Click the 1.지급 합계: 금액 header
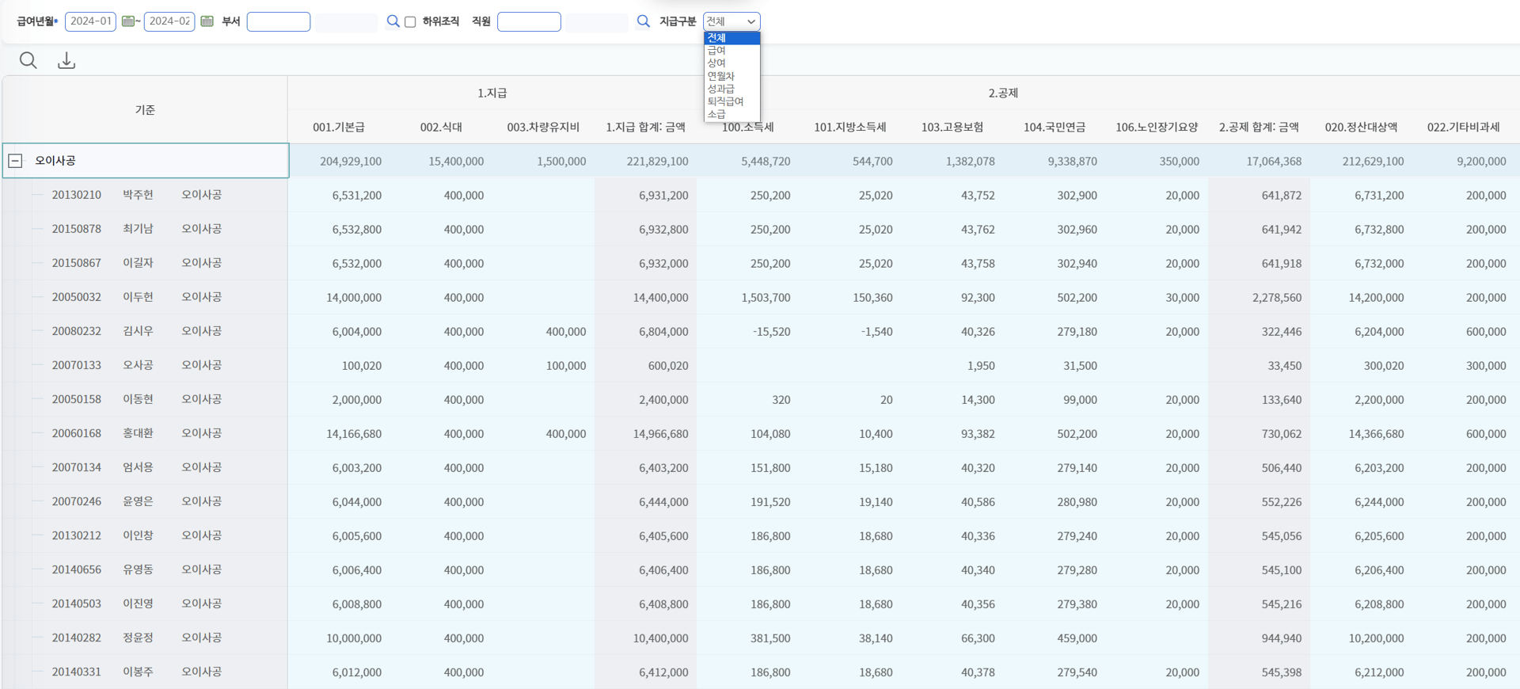 click(645, 127)
